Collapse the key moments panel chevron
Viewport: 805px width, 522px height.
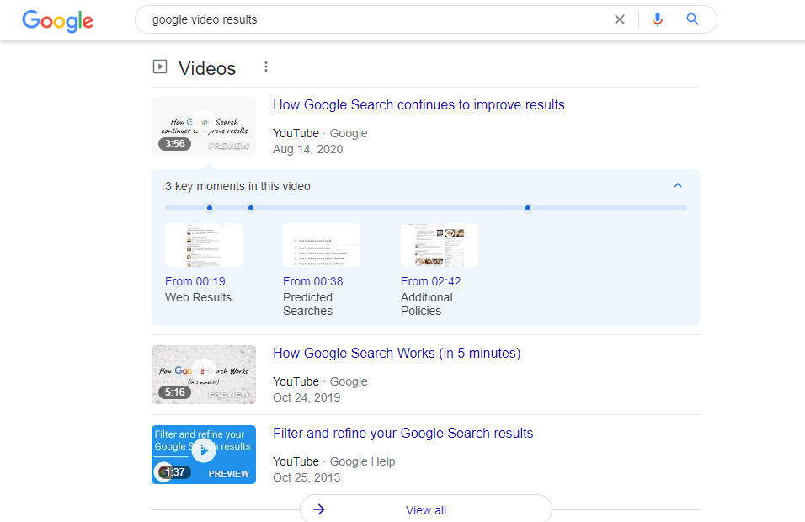pyautogui.click(x=678, y=185)
